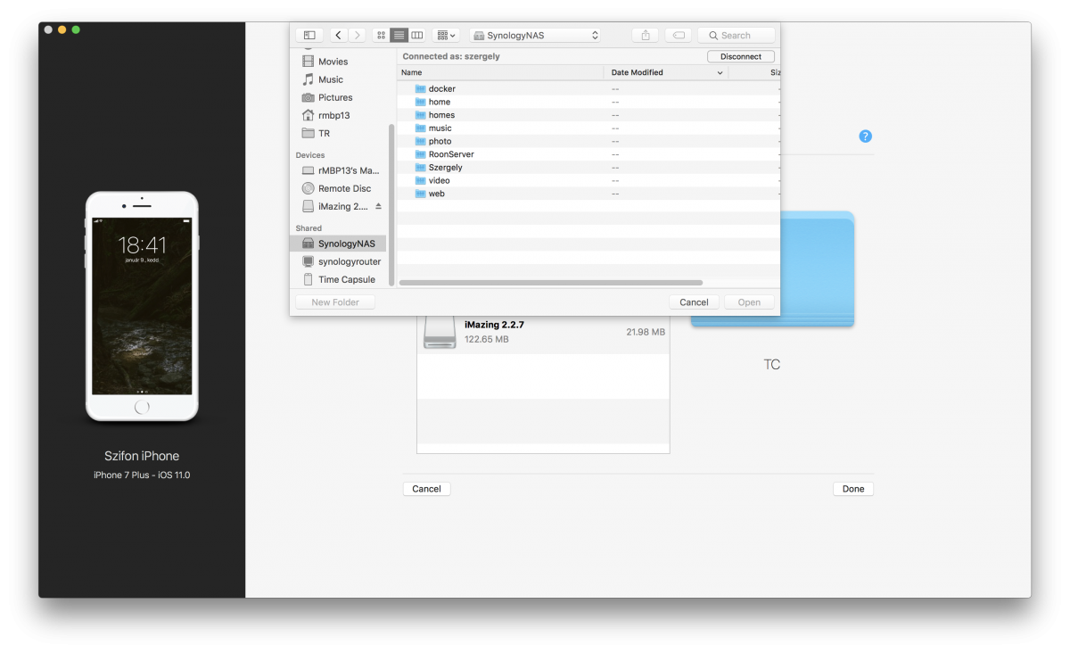Switch to column view
This screenshot has height=653, width=1070.
(416, 35)
